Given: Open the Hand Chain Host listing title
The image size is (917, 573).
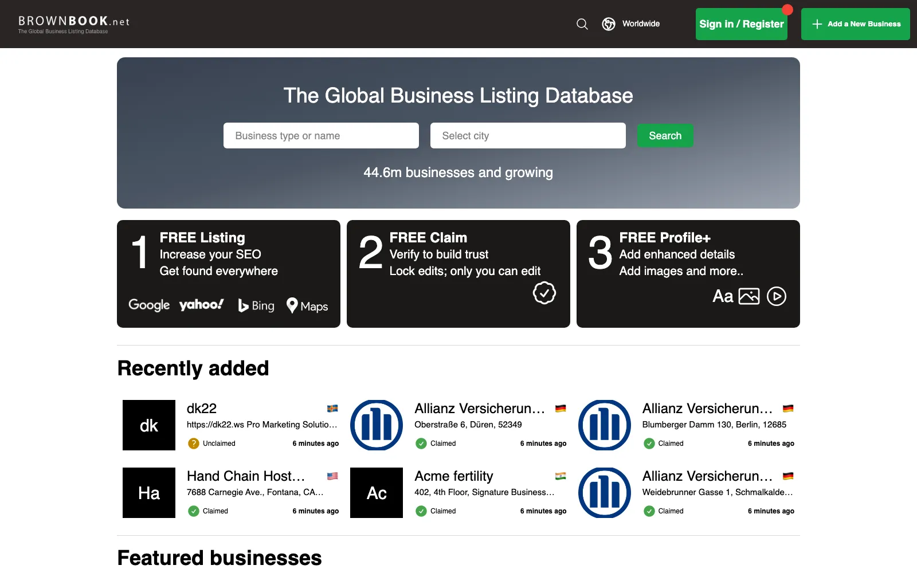Looking at the screenshot, I should point(246,476).
